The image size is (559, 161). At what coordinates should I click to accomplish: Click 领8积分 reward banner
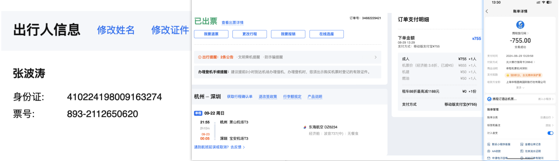tap(524, 75)
